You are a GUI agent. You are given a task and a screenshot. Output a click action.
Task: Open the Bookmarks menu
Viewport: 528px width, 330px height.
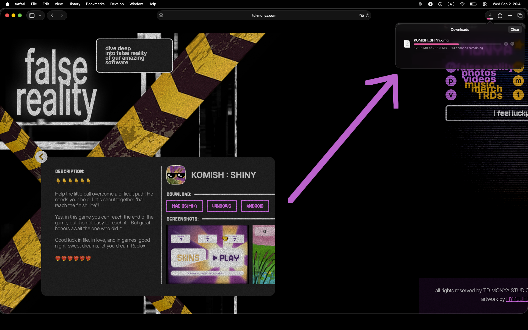95,4
